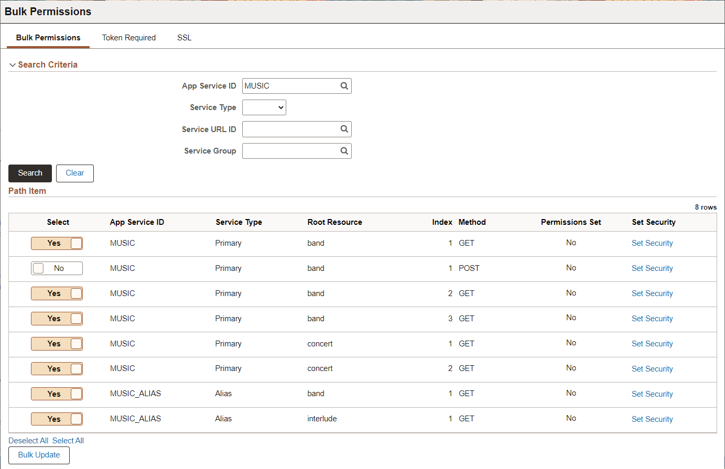
Task: Switch to the Token Required tab
Action: 128,37
